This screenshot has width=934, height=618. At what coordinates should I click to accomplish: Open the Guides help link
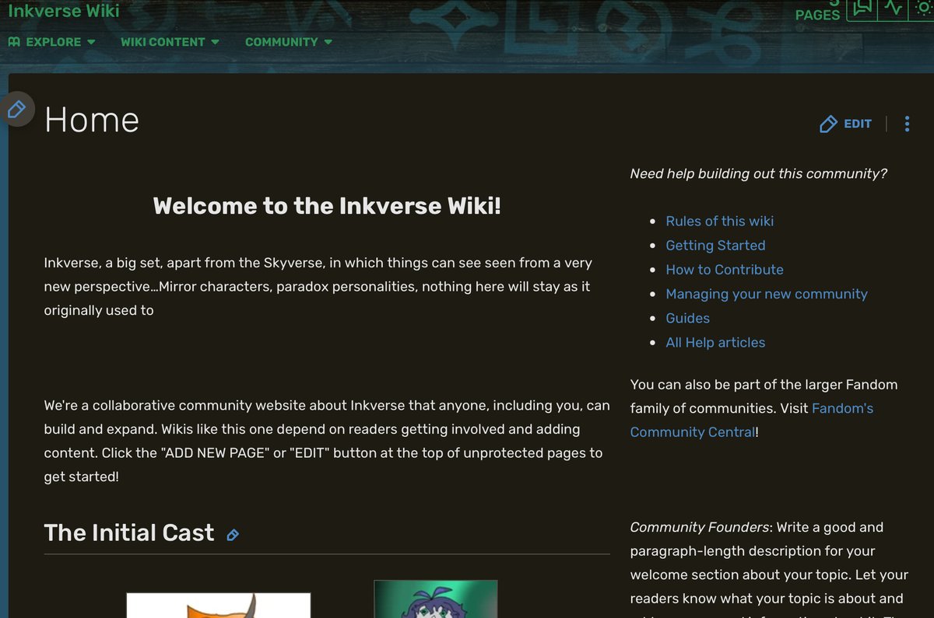point(687,318)
